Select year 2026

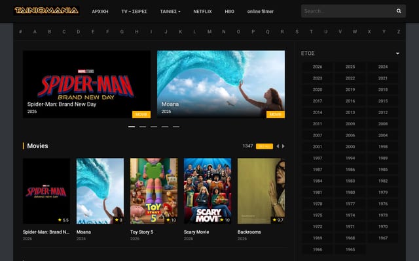tap(318, 67)
